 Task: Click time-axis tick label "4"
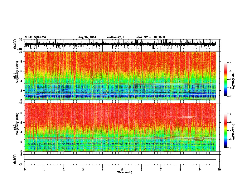(x=103, y=170)
